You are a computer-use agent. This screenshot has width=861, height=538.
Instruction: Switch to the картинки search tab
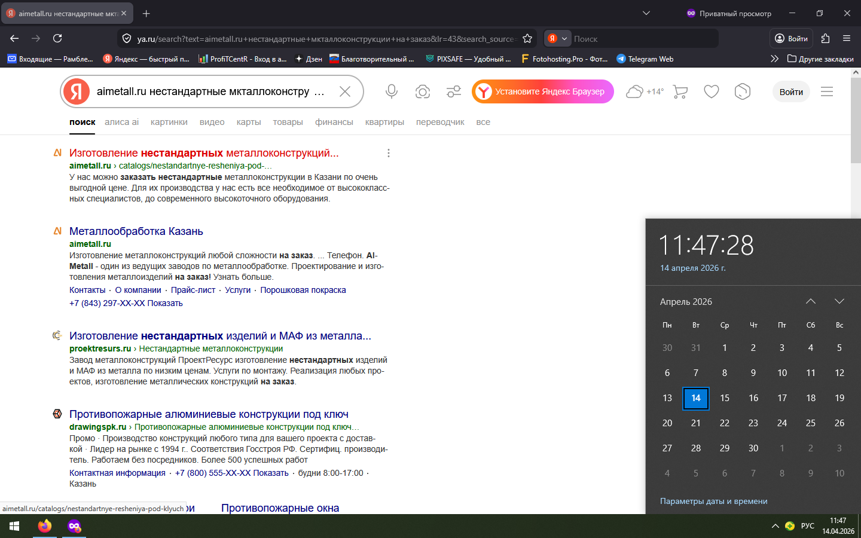[169, 122]
